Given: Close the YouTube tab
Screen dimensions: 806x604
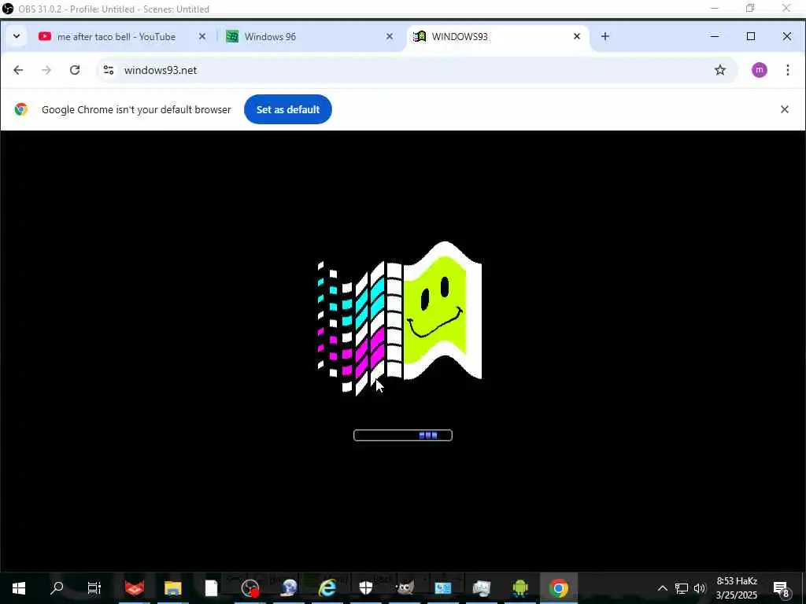Looking at the screenshot, I should point(202,36).
